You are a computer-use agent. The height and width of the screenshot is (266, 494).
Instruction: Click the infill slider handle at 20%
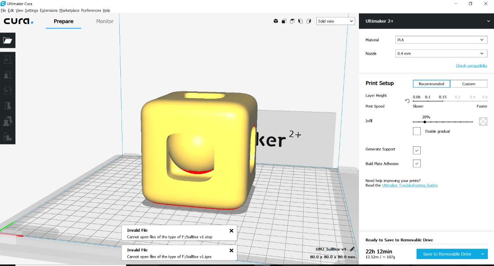tap(425, 122)
